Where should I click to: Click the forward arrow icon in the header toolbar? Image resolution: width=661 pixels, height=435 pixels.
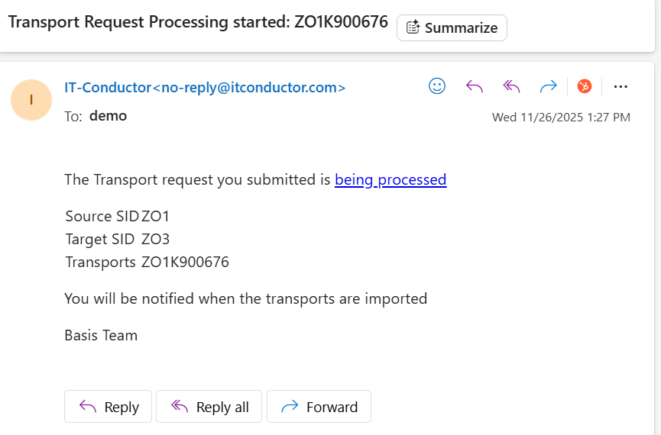coord(548,86)
